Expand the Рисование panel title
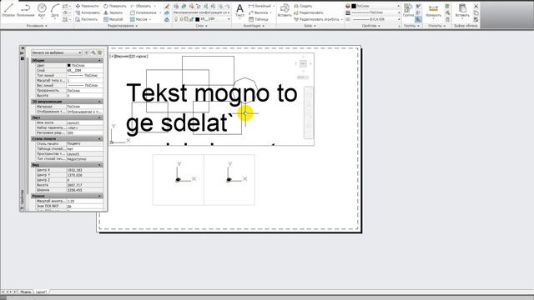534x300 pixels. click(x=37, y=26)
